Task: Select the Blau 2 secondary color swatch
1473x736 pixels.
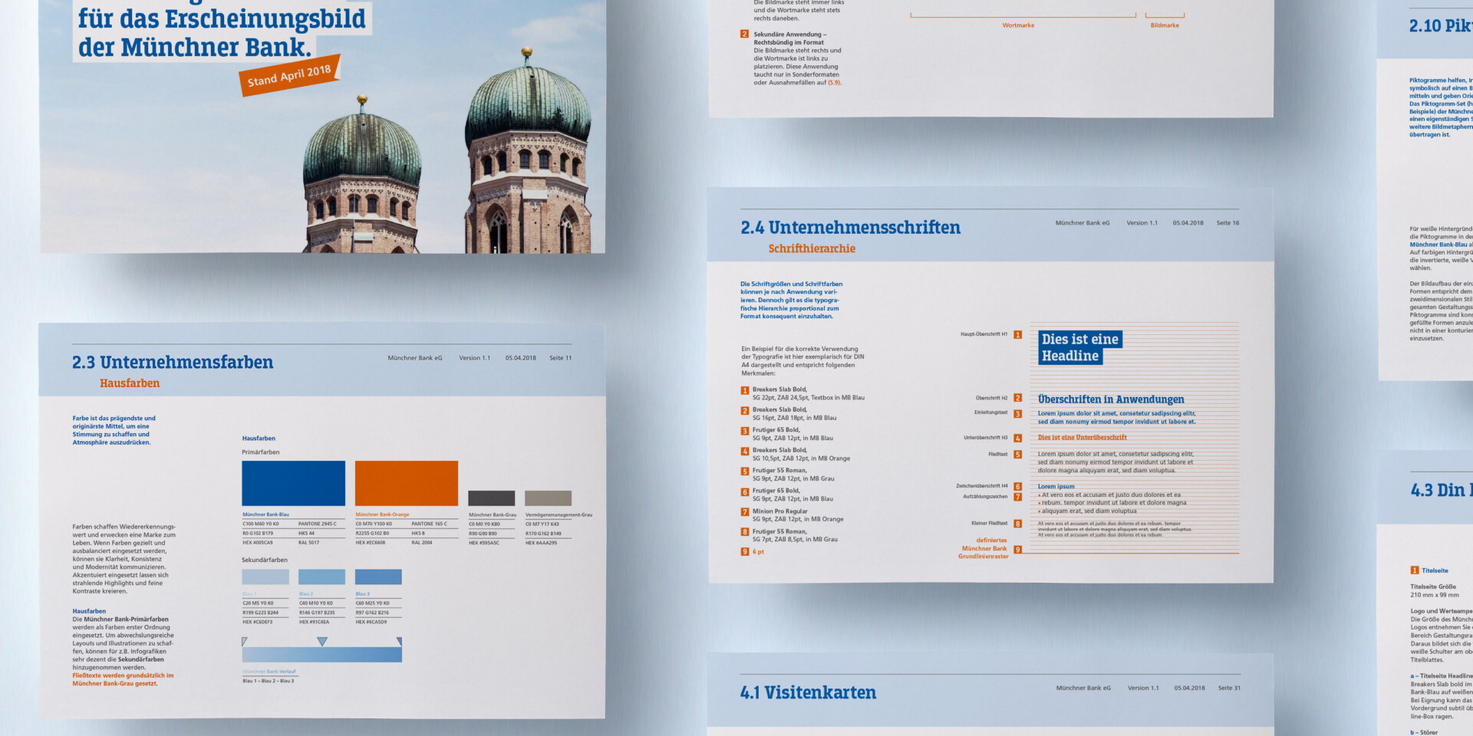Action: point(322,577)
